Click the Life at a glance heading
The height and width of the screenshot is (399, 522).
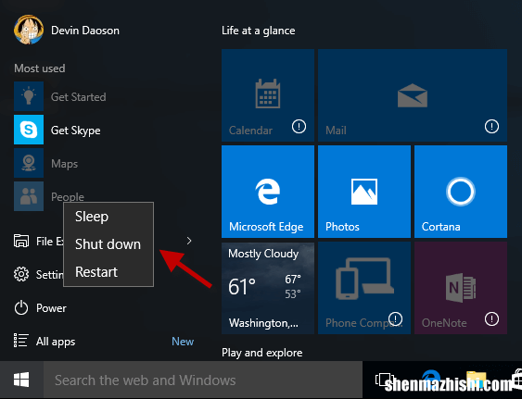(x=259, y=31)
